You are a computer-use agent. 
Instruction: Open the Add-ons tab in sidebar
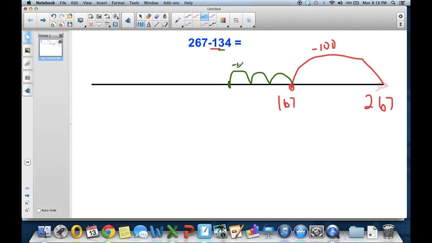coord(28,90)
